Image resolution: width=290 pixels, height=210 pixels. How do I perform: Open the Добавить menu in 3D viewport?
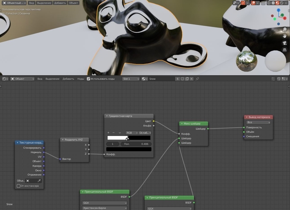[x=60, y=3]
